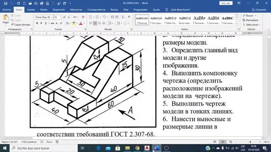
Task: Open the font color dropdown arrow
Action: tap(84, 23)
